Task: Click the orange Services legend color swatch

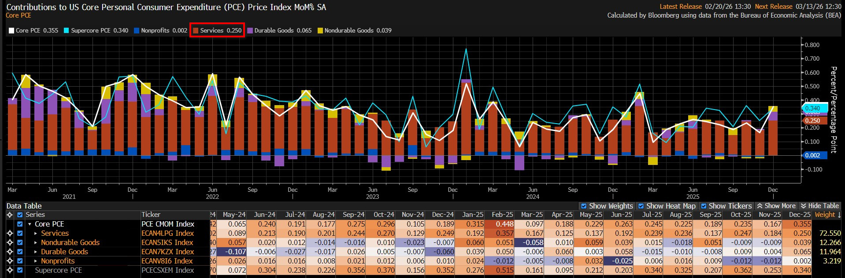Action: tap(196, 31)
